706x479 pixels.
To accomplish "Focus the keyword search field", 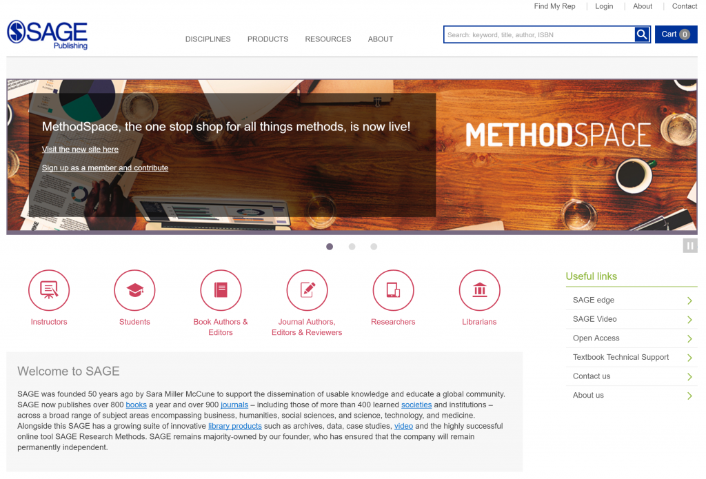I will point(539,34).
